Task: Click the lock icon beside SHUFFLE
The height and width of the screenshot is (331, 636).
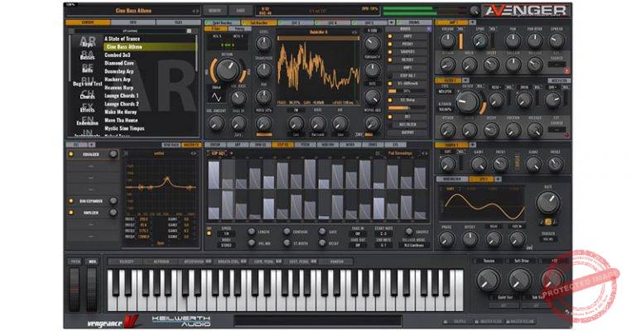Action: click(x=446, y=322)
